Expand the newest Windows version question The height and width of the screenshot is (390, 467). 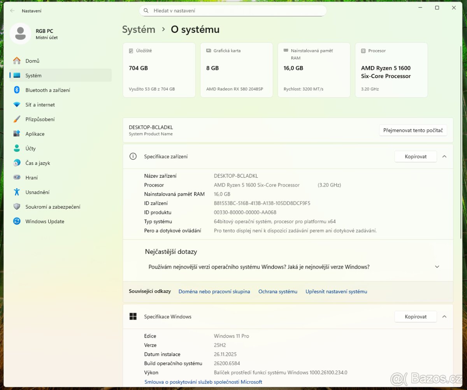pos(437,267)
